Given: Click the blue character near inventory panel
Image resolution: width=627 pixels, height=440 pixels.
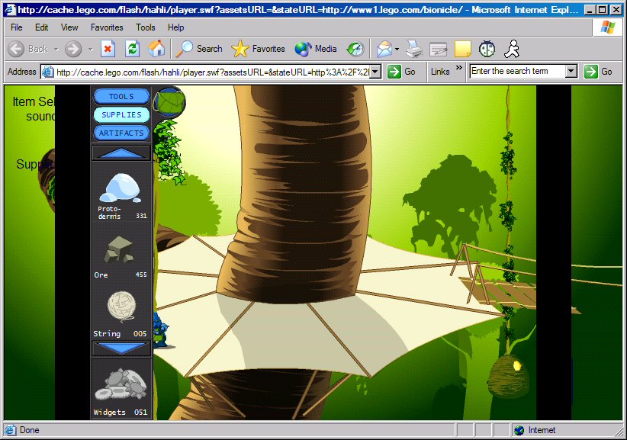Looking at the screenshot, I should point(161,330).
